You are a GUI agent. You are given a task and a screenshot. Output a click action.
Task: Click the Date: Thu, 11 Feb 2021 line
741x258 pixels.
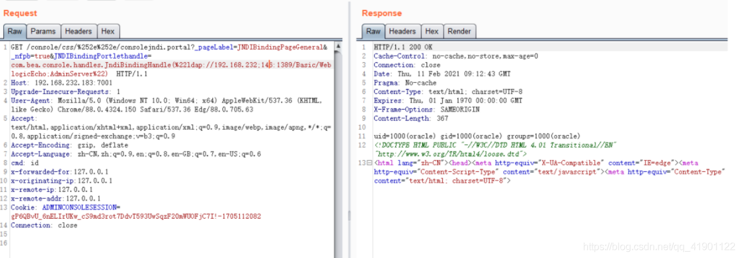coord(442,74)
